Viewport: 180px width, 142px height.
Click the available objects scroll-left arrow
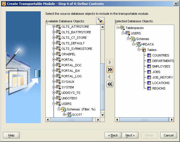[x=48, y=120]
